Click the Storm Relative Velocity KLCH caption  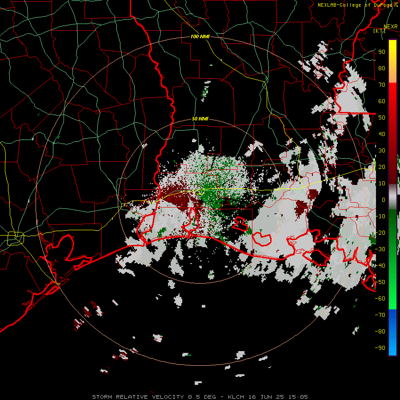(x=200, y=397)
